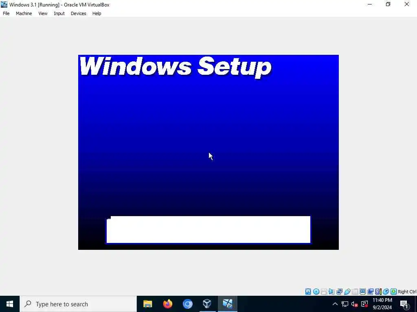Click the mouse integration status icon
The width and height of the screenshot is (417, 312).
pyautogui.click(x=386, y=292)
